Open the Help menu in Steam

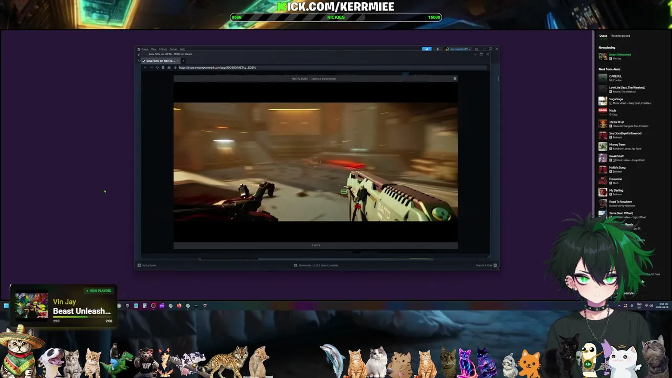click(183, 49)
